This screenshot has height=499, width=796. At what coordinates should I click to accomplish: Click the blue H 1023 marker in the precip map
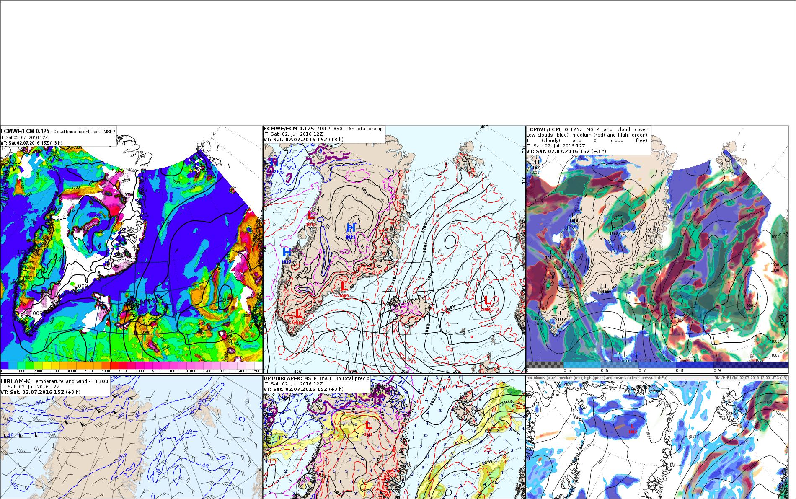coord(351,230)
